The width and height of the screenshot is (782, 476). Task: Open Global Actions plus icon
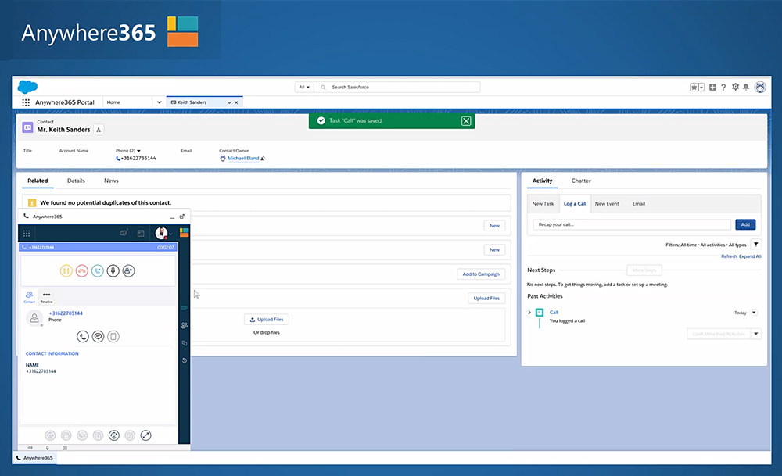tap(712, 88)
